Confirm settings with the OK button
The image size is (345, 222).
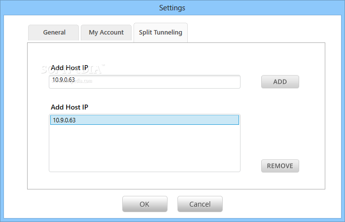click(x=144, y=204)
